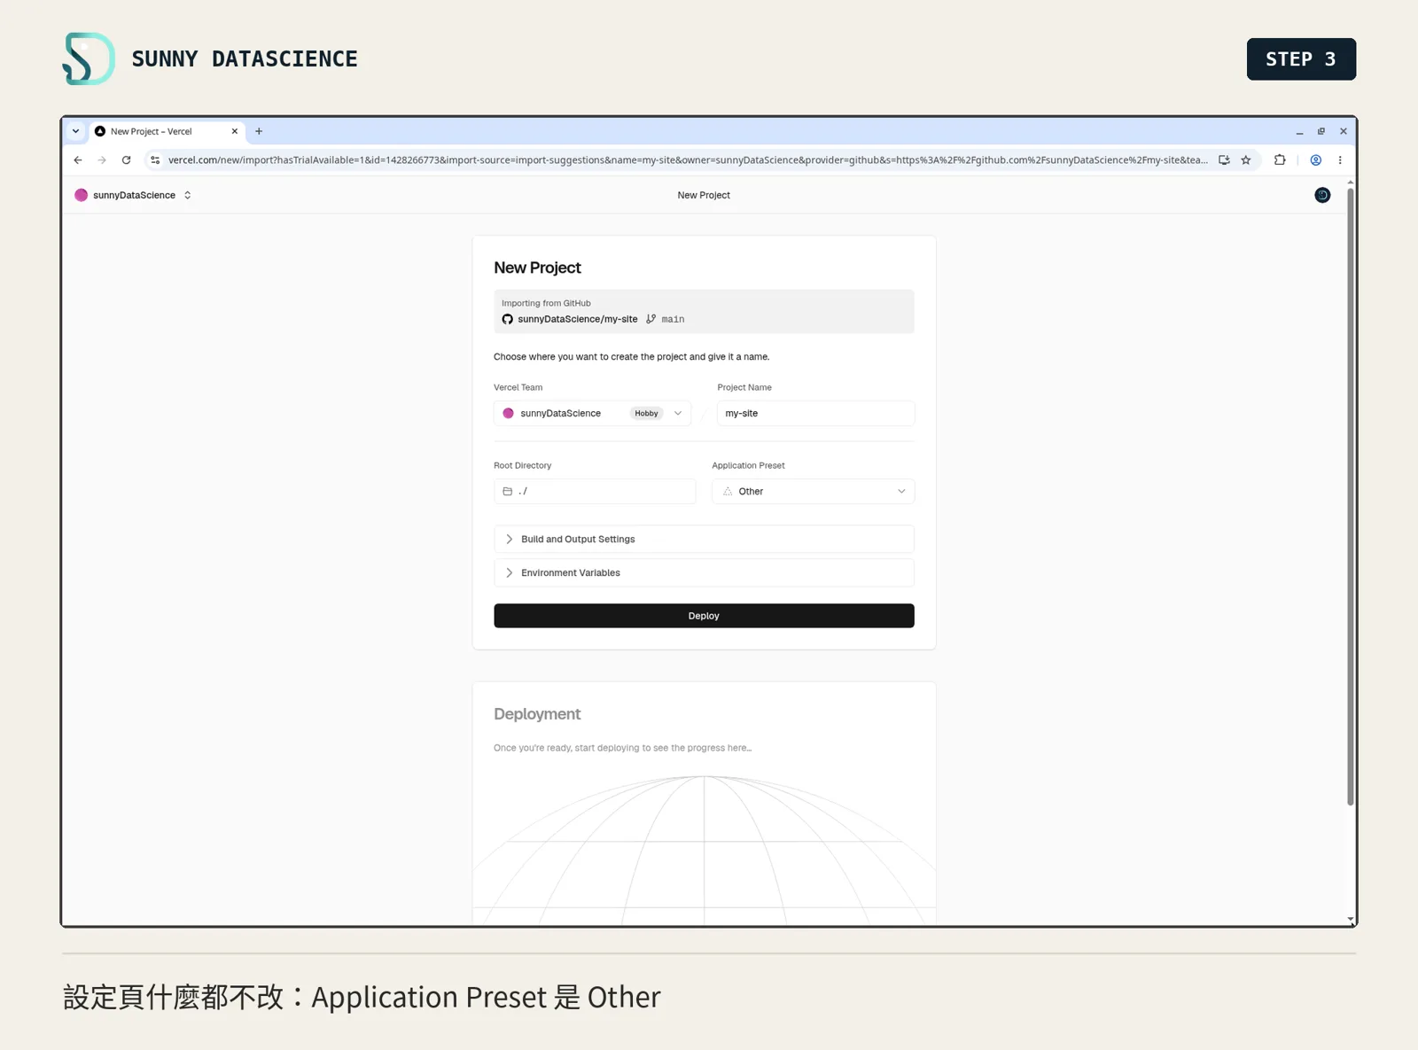This screenshot has width=1418, height=1050.
Task: Open site information icon in address bar
Action: click(155, 160)
